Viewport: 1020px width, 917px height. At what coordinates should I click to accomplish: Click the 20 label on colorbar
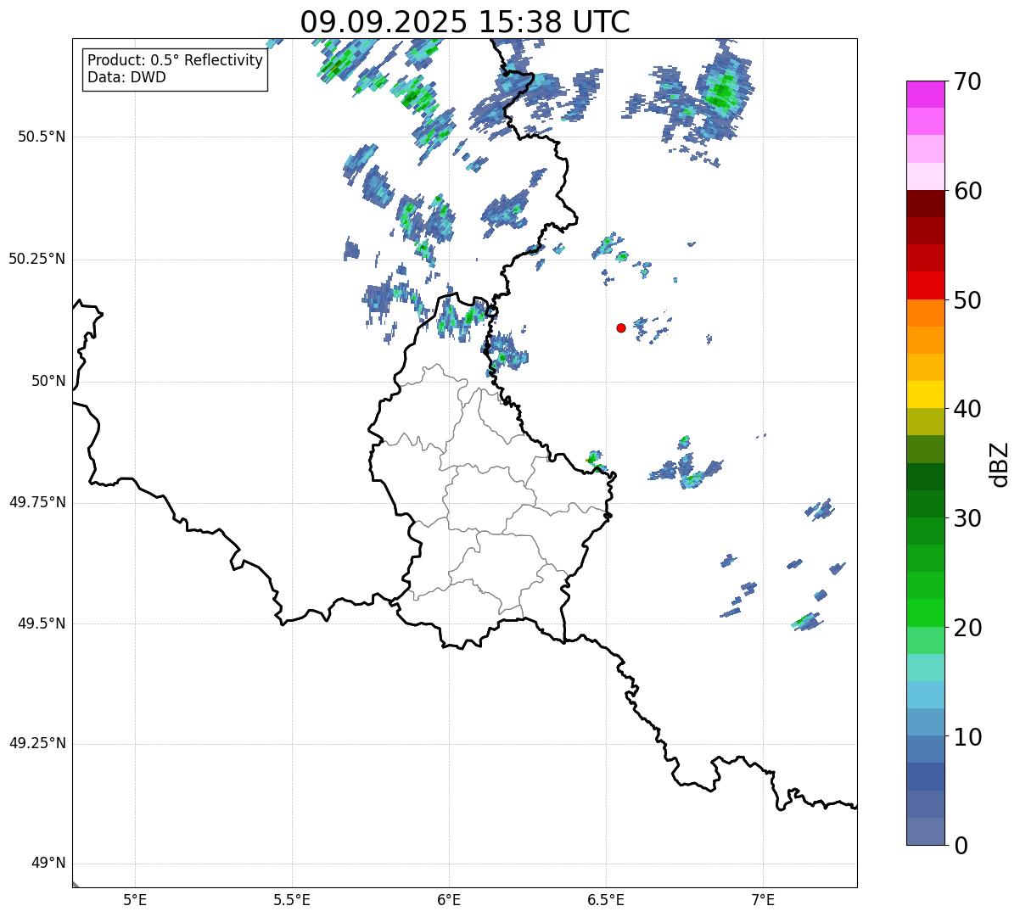(x=967, y=628)
